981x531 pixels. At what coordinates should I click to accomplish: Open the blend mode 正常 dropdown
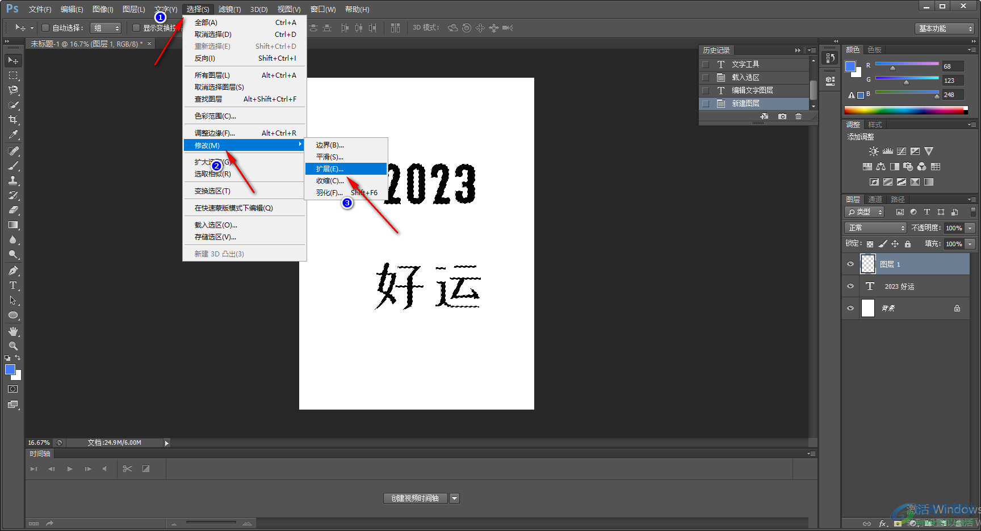pos(875,228)
